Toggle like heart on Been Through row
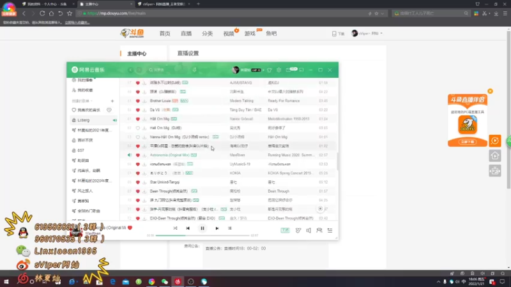Screen dimensions: 511x287 point(138,191)
